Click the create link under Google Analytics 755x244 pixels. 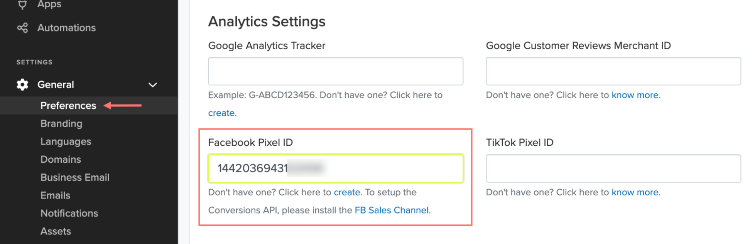coord(221,113)
